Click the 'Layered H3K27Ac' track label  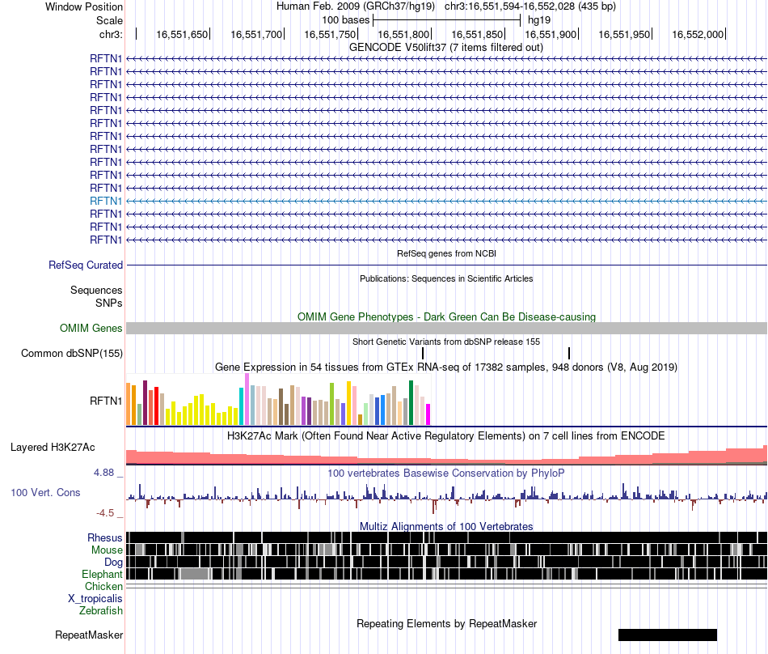(x=53, y=447)
